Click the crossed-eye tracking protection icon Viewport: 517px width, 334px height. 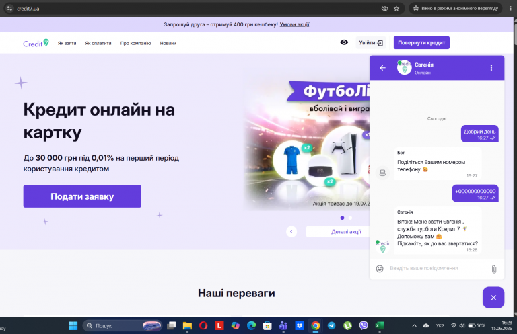coord(384,9)
